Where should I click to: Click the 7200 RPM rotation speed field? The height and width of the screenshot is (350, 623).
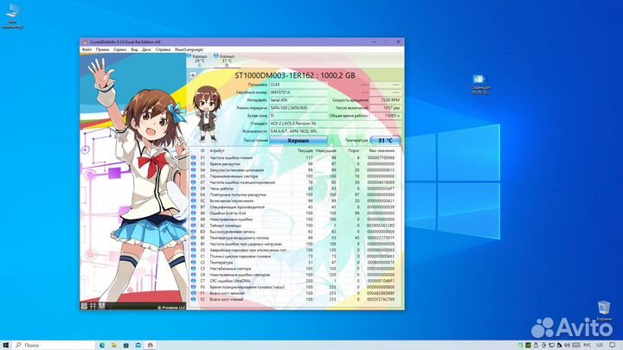click(385, 100)
